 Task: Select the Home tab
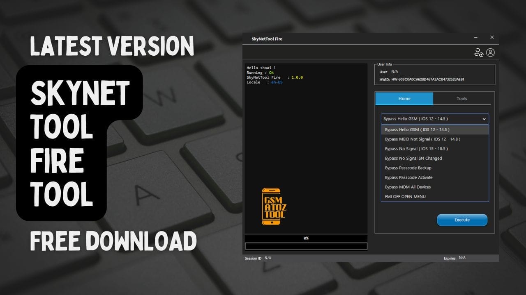(x=404, y=98)
